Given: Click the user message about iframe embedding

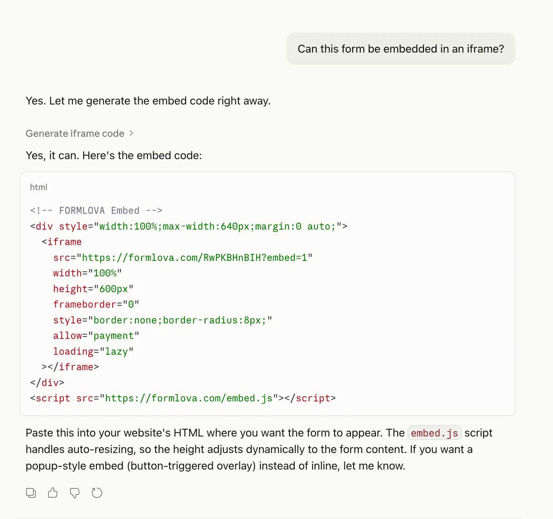Looking at the screenshot, I should coord(400,49).
